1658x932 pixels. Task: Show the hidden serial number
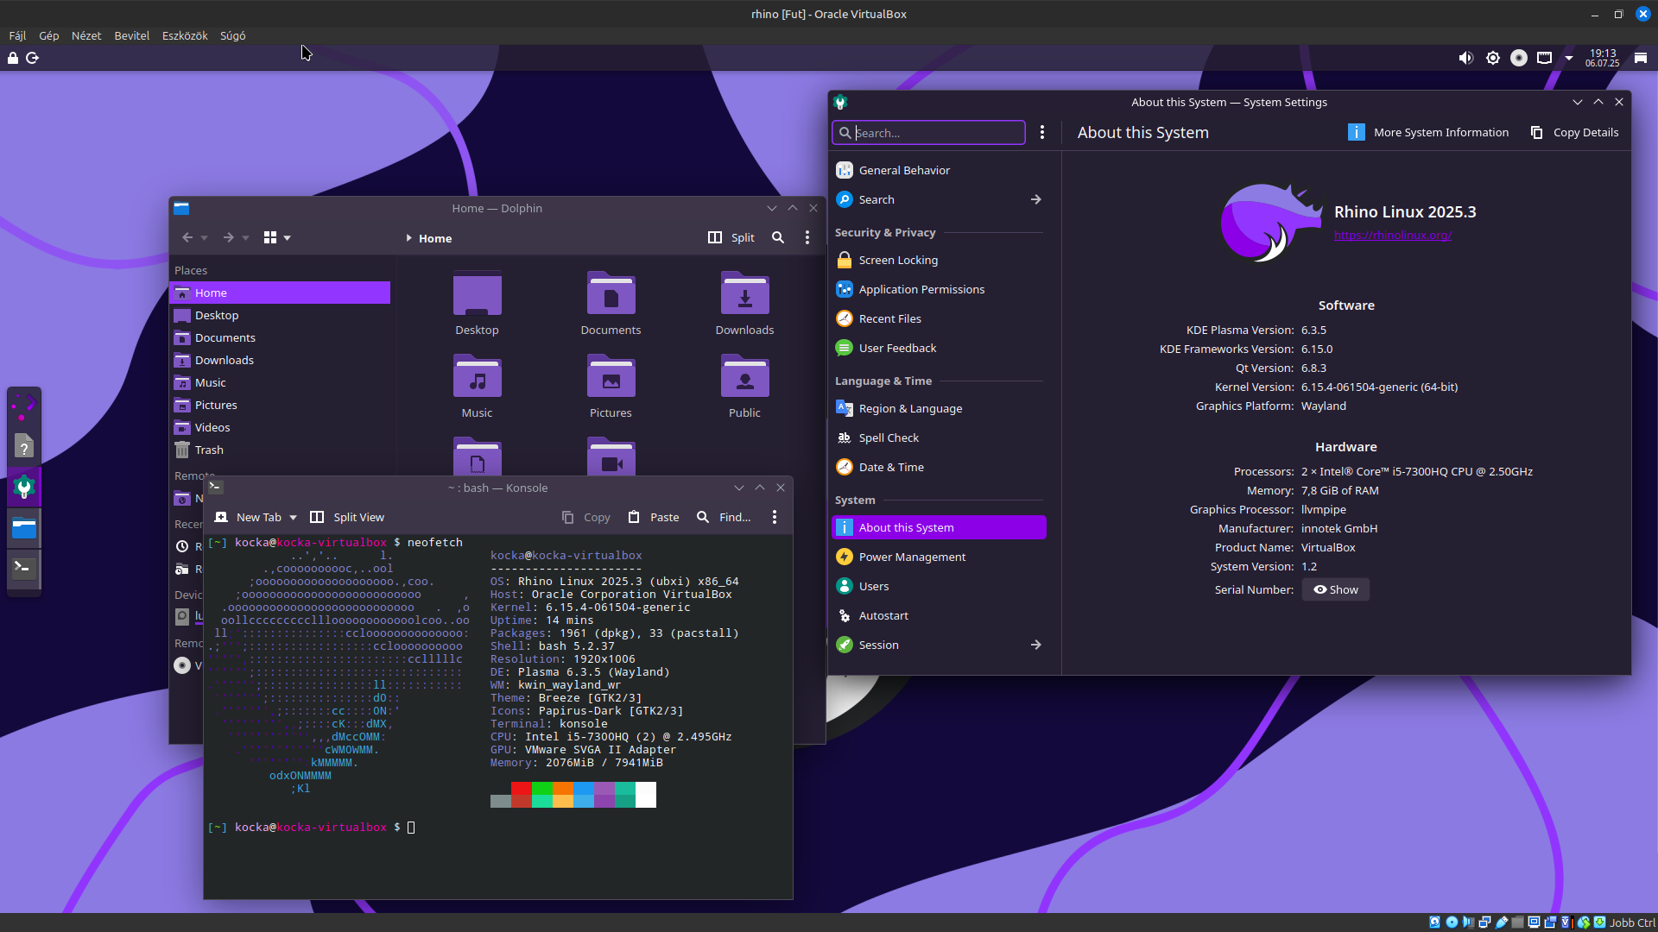(1335, 589)
